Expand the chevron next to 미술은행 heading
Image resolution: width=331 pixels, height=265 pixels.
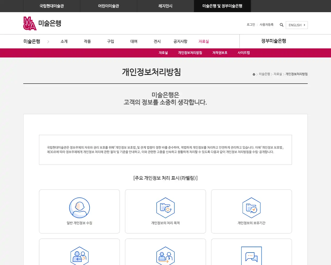coord(48,42)
